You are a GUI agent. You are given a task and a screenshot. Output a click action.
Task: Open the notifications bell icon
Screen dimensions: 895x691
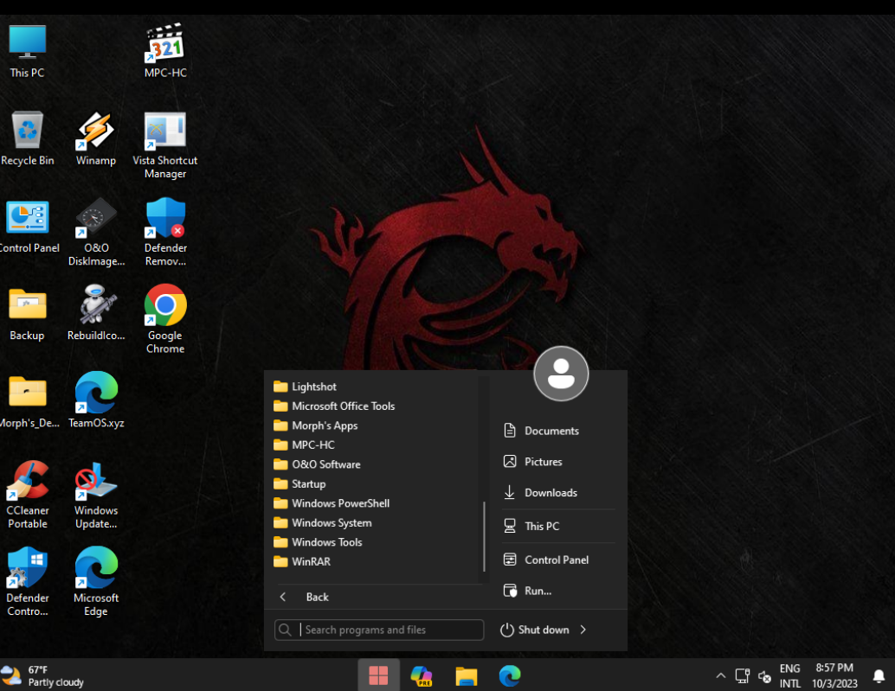[x=879, y=675]
